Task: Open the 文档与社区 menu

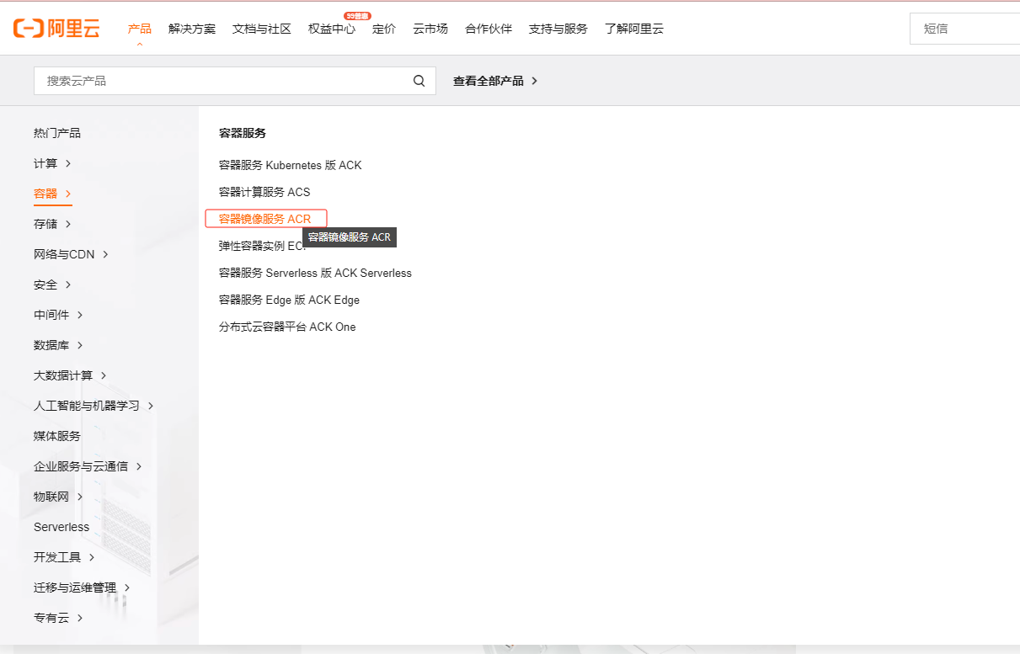Action: pyautogui.click(x=262, y=29)
